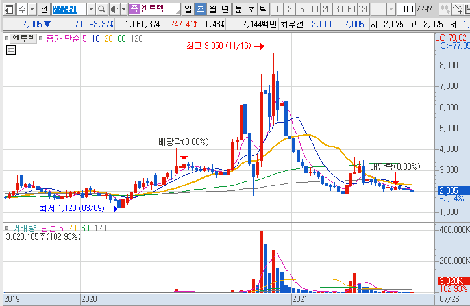Viewport: 470px width, 306px height.
Task: Switch to the yearly 년 chart
Action: 225,9
